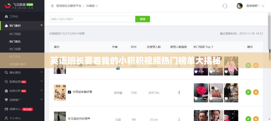The height and width of the screenshot is (121, 271).
Task: Click the red upward trend arrow for 你笑起来真好看
Action: [179, 93]
